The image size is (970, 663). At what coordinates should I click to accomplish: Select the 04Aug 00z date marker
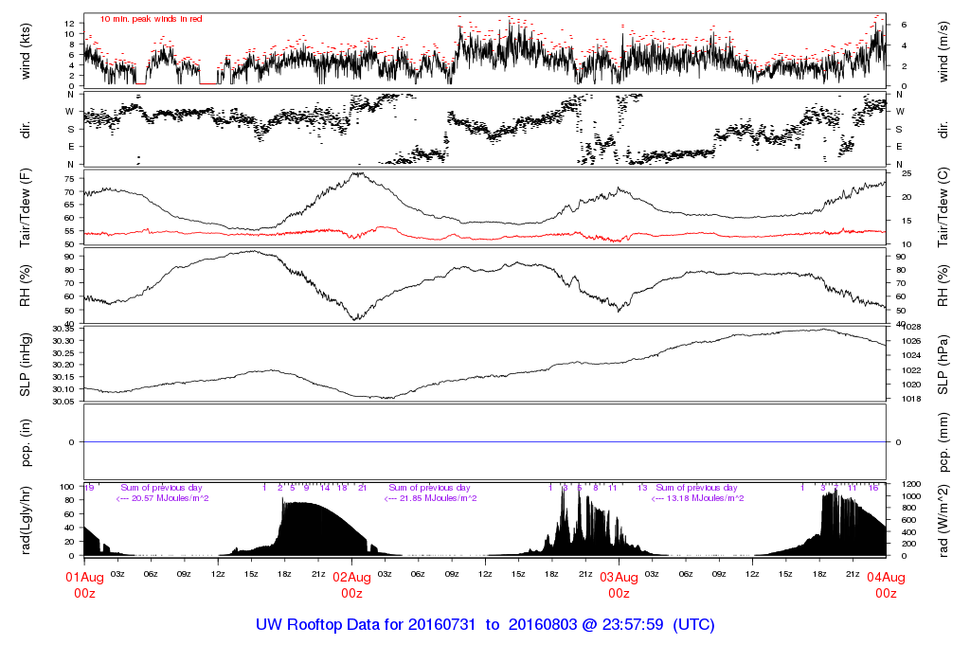(886, 584)
